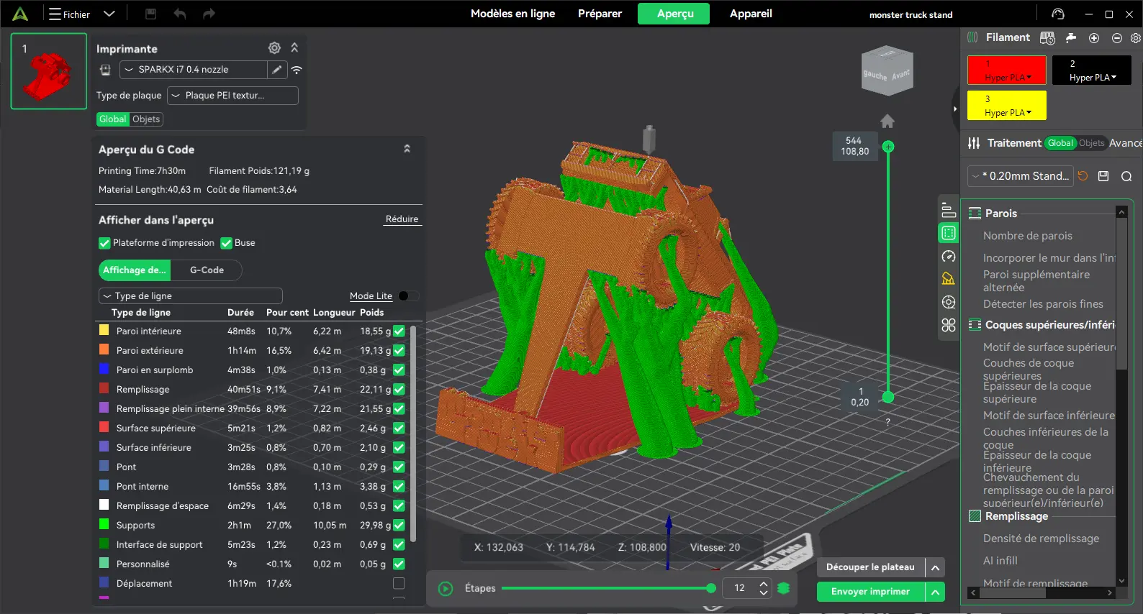Image resolution: width=1143 pixels, height=614 pixels.
Task: Click the target circle icon on viewport toolbar
Action: (x=949, y=302)
